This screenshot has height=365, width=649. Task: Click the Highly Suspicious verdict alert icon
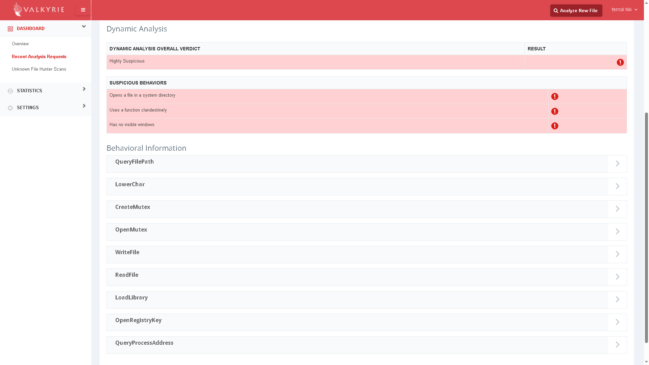tap(620, 63)
